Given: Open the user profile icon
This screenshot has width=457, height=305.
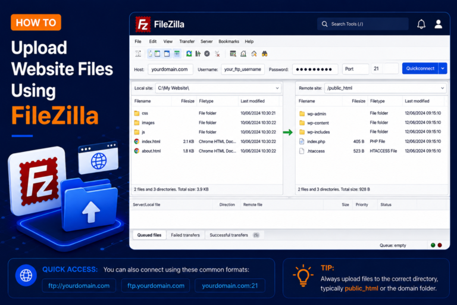Looking at the screenshot, I should 439,24.
